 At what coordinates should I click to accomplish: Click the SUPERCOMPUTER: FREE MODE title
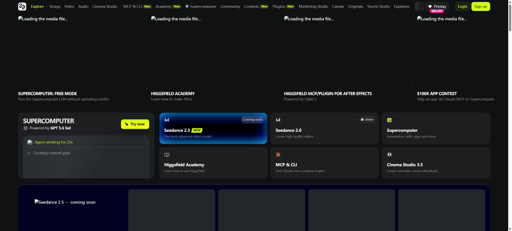(x=47, y=94)
